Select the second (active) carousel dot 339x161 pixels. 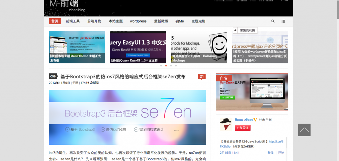point(166,65)
